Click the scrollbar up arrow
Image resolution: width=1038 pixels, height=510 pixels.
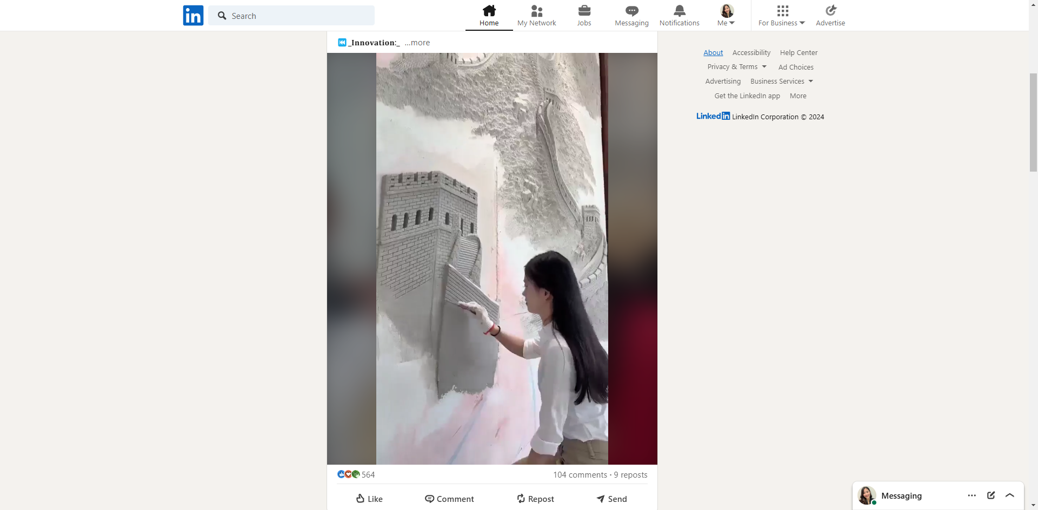pyautogui.click(x=1033, y=4)
